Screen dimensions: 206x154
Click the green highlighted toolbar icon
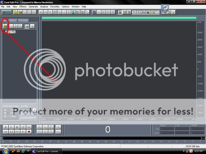(73, 12)
